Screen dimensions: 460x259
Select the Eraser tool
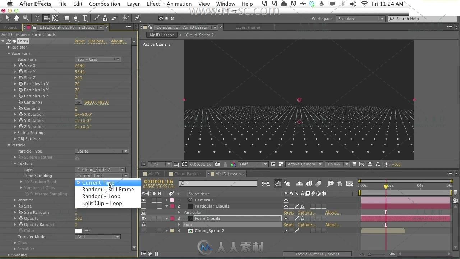[114, 18]
